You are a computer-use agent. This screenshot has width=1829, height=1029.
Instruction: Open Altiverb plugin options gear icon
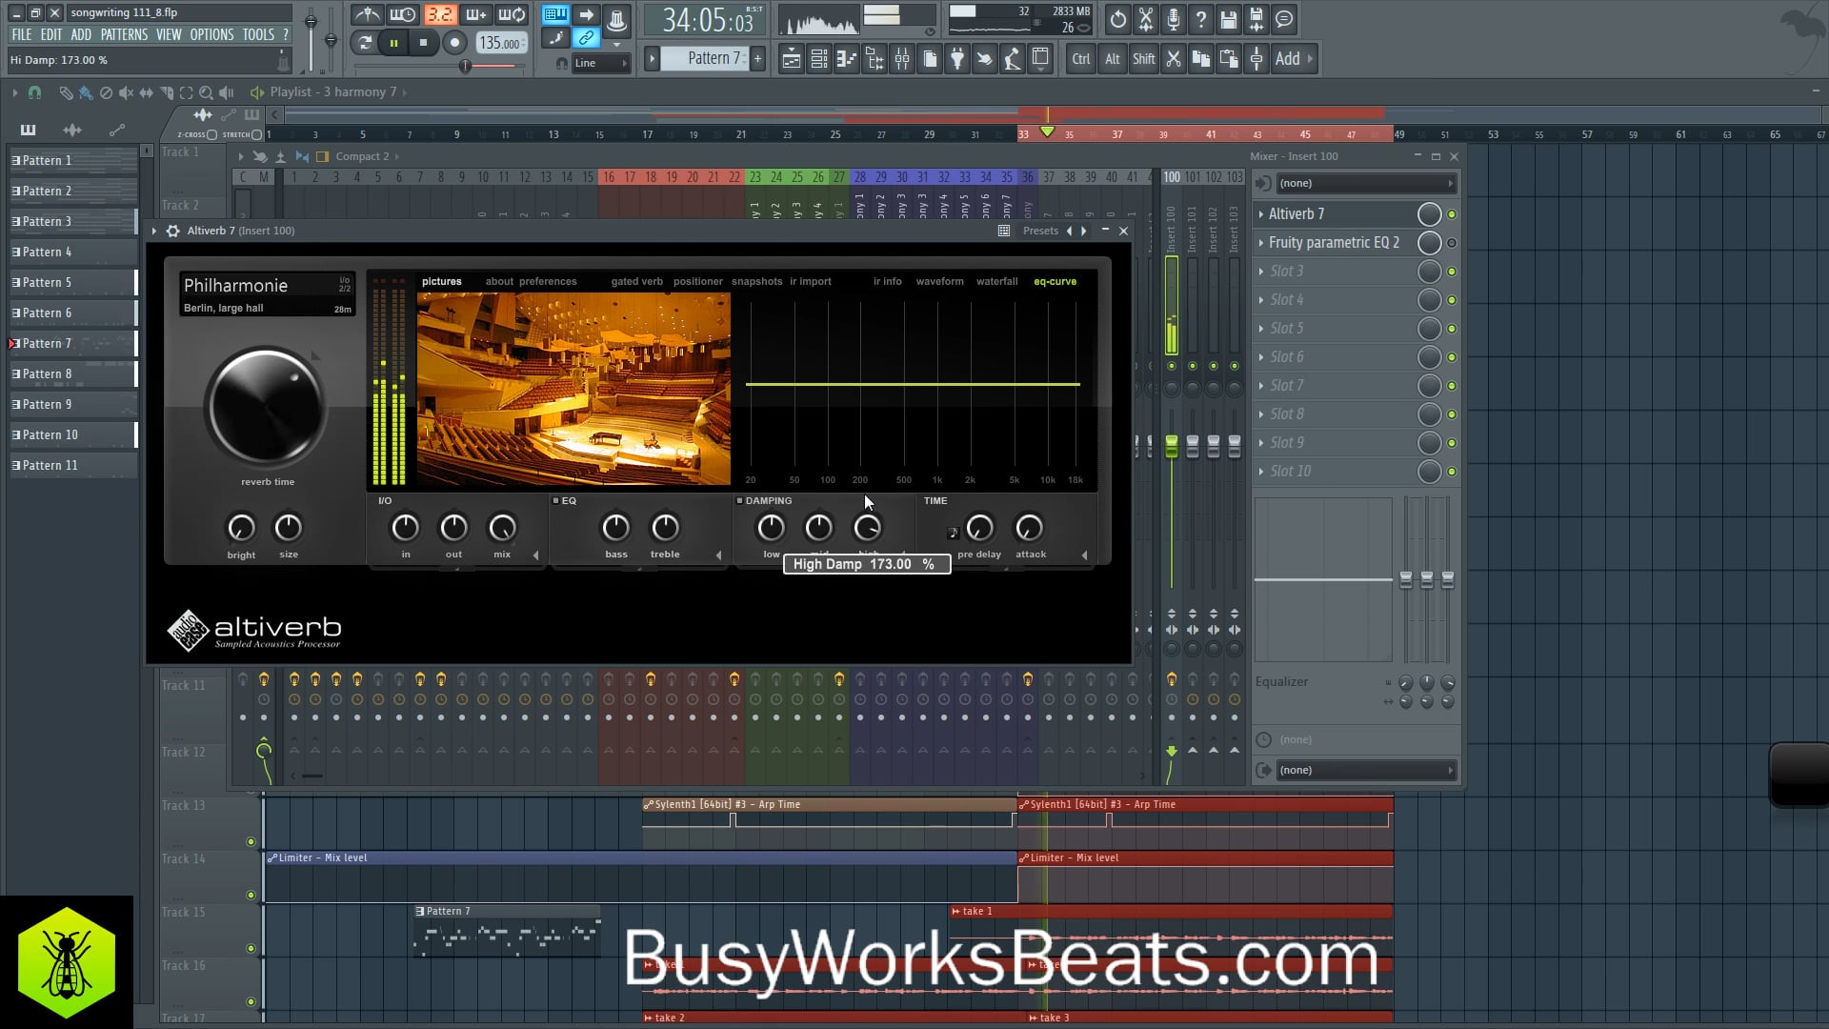pyautogui.click(x=172, y=231)
